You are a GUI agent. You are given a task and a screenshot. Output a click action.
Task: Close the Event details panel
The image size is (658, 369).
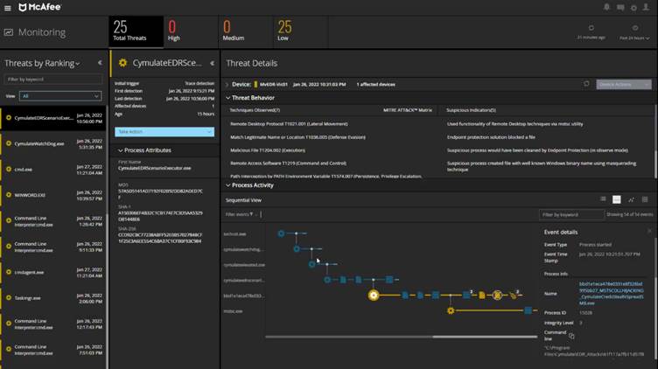pyautogui.click(x=649, y=231)
